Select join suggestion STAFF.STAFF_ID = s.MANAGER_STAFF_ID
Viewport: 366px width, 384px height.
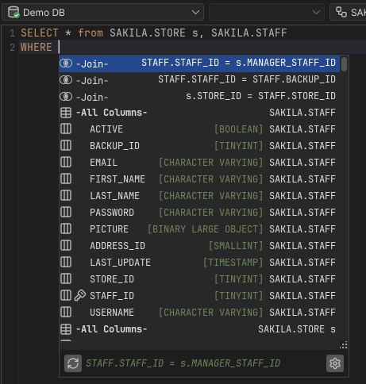tap(199, 63)
